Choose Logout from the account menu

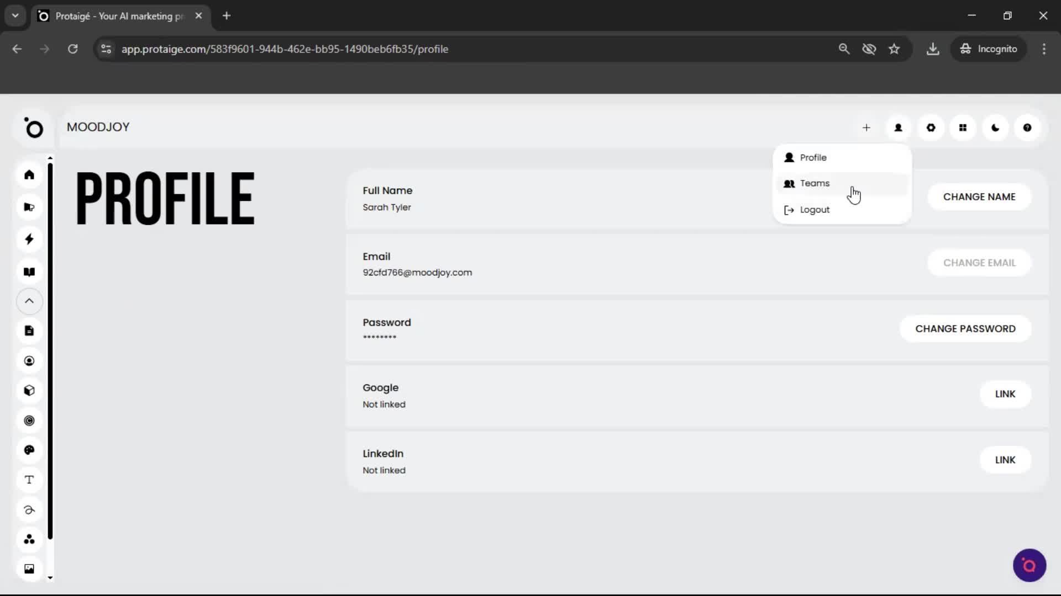pyautogui.click(x=815, y=210)
